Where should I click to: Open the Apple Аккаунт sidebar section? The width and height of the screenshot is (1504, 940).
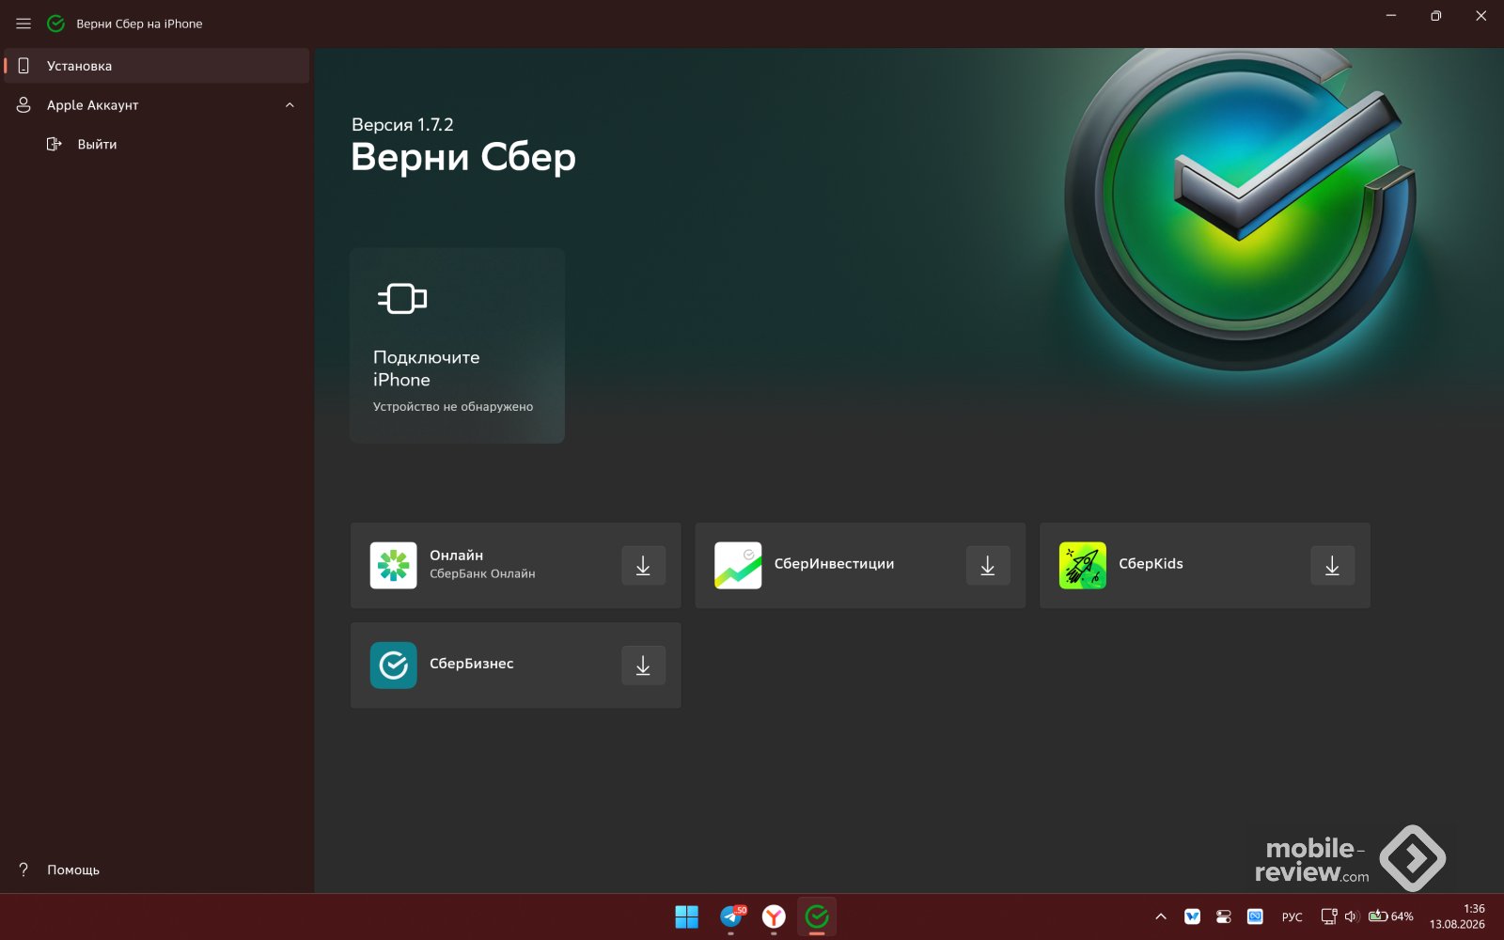tap(157, 105)
